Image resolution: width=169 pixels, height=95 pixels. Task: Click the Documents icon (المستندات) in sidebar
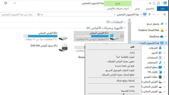160,58
